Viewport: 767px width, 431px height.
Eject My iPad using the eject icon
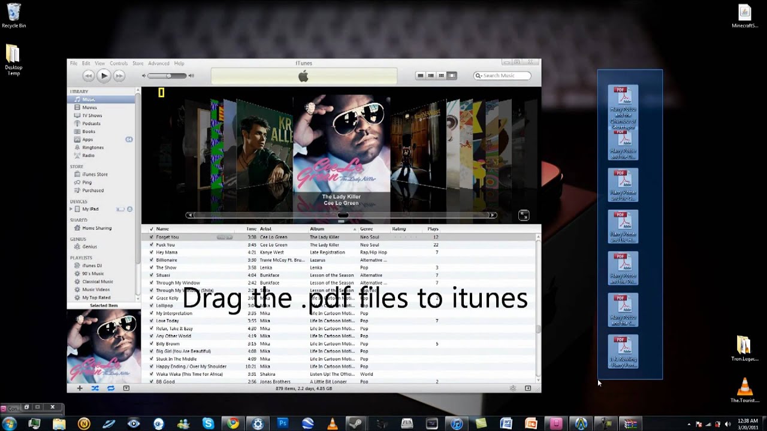coord(129,209)
